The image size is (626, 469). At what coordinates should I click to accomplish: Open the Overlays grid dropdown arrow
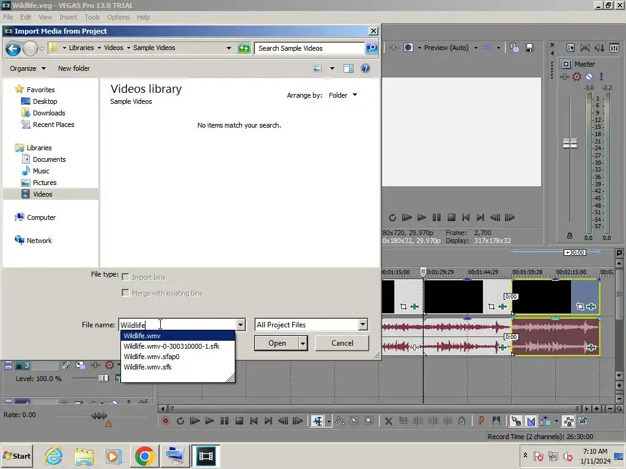(x=498, y=48)
